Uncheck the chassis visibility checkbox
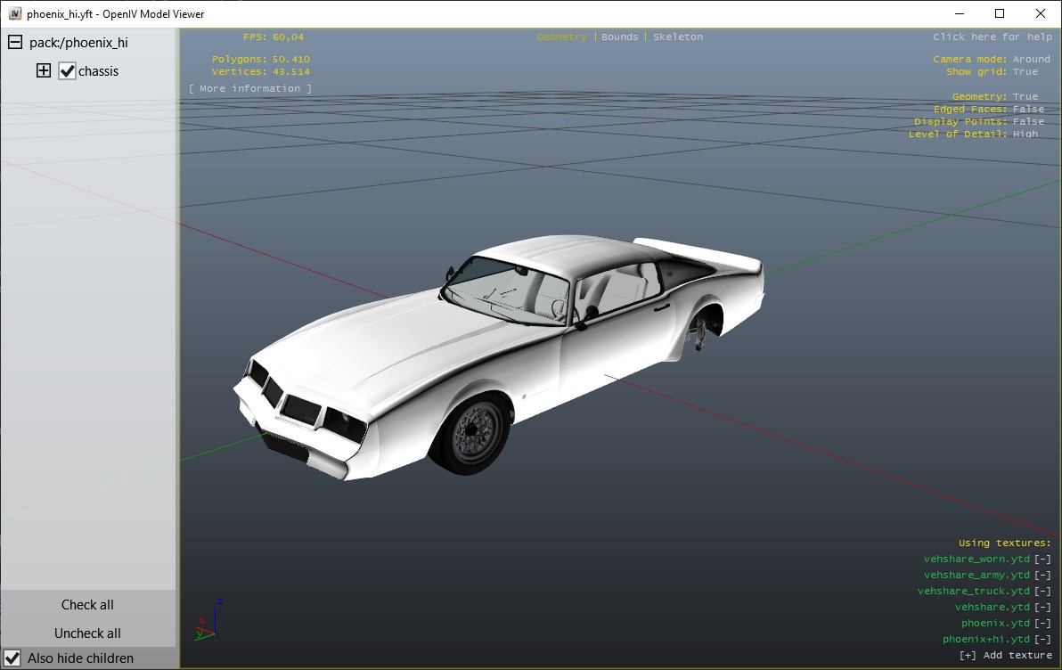The width and height of the screenshot is (1062, 670). tap(67, 70)
